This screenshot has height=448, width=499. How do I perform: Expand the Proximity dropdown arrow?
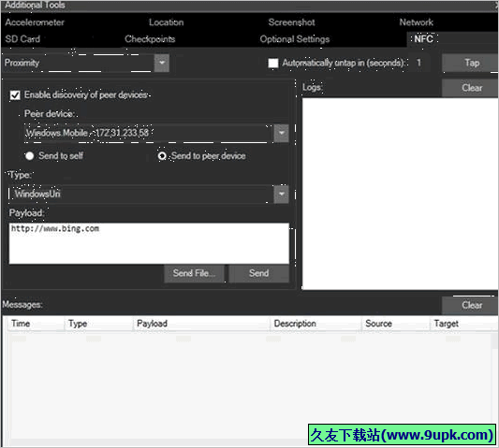tap(162, 63)
